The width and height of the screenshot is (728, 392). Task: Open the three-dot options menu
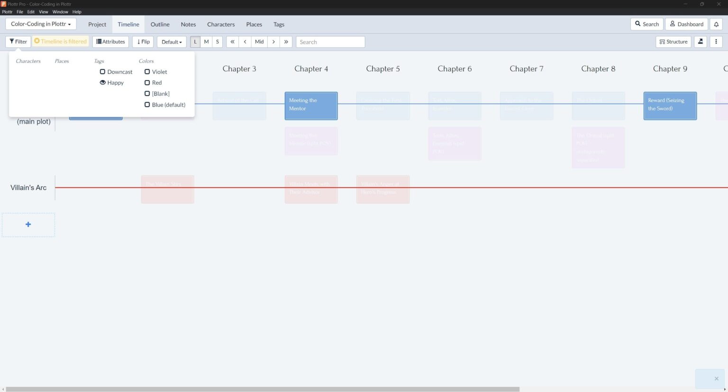click(x=716, y=41)
